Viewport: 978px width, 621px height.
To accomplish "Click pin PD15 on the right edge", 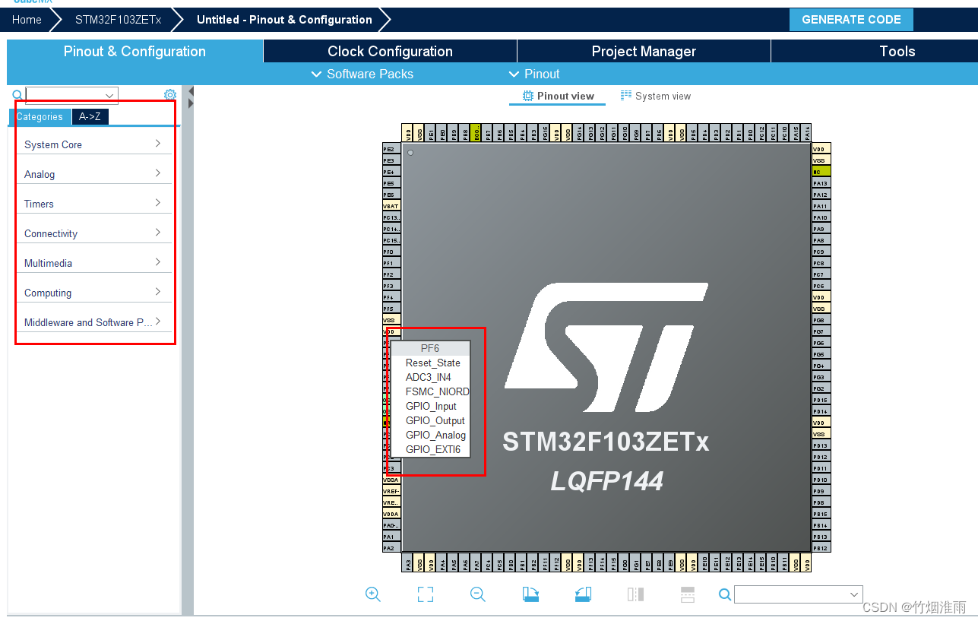I will pos(821,400).
